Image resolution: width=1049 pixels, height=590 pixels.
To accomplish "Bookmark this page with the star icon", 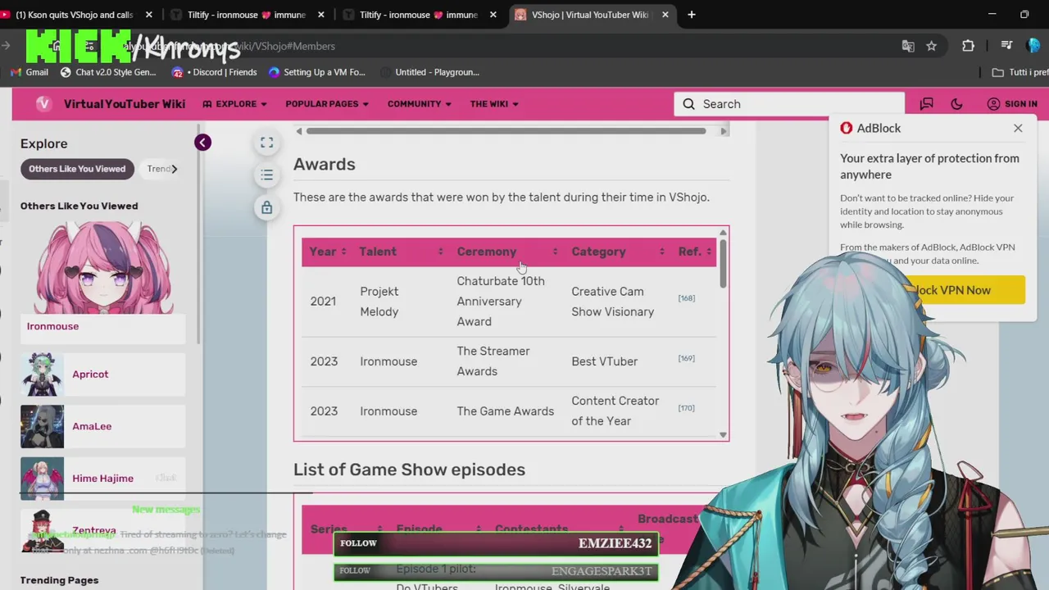I will (931, 46).
